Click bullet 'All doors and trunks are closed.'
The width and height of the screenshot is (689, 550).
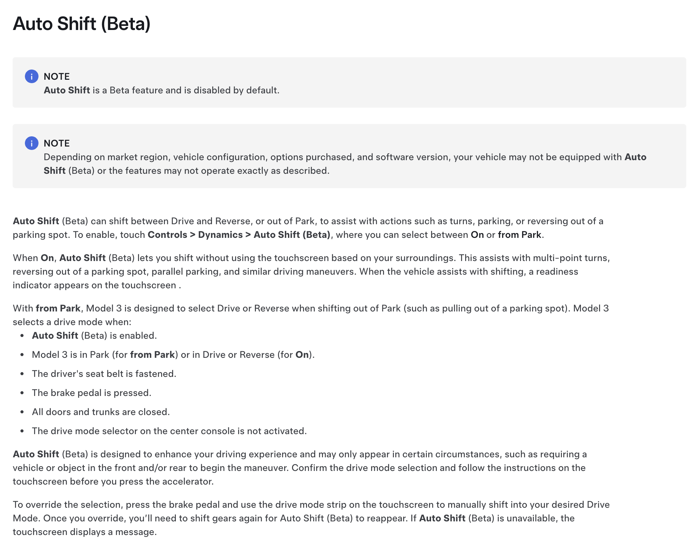click(x=101, y=412)
